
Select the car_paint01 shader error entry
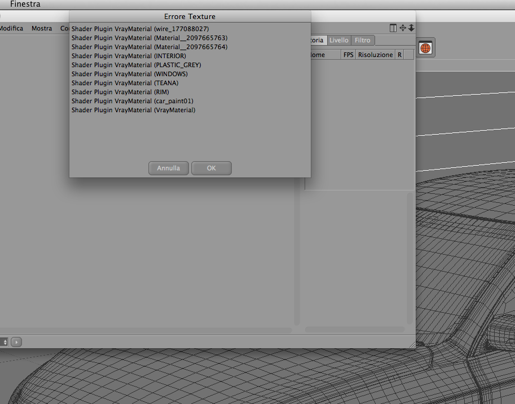coord(133,101)
